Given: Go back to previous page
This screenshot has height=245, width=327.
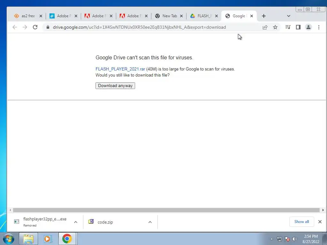Looking at the screenshot, I should [x=15, y=27].
